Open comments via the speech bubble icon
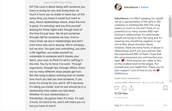Viewport: 172px width, 111px height. 124,88
